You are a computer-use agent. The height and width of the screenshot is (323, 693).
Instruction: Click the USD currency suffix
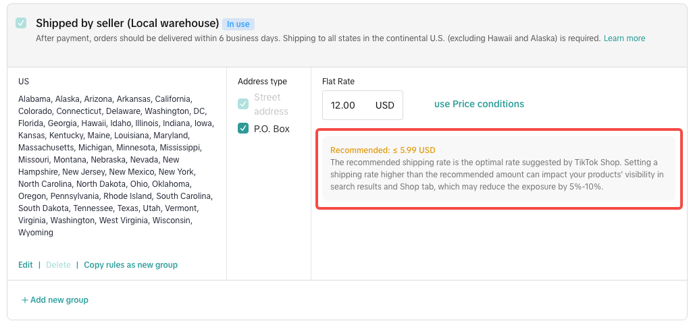[x=385, y=105]
